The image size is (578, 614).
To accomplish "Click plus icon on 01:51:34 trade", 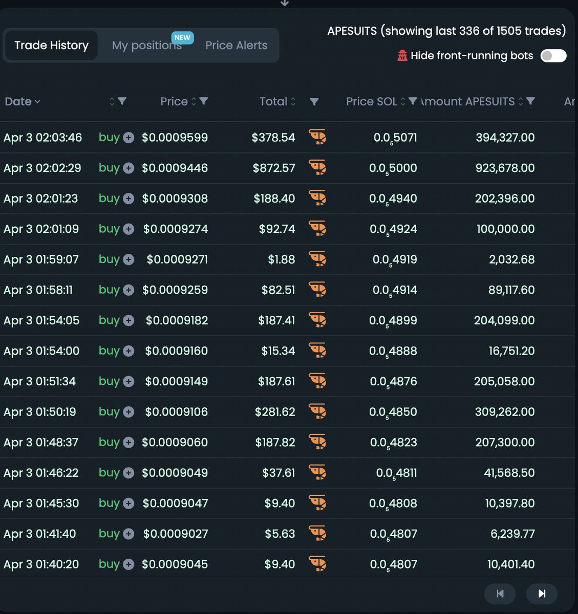I will coord(129,381).
